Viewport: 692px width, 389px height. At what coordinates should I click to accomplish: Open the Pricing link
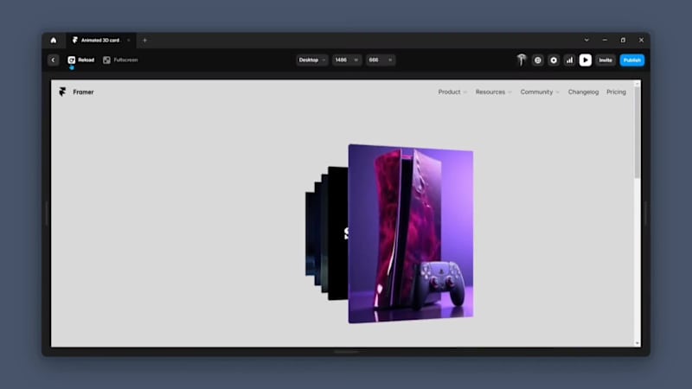click(616, 92)
